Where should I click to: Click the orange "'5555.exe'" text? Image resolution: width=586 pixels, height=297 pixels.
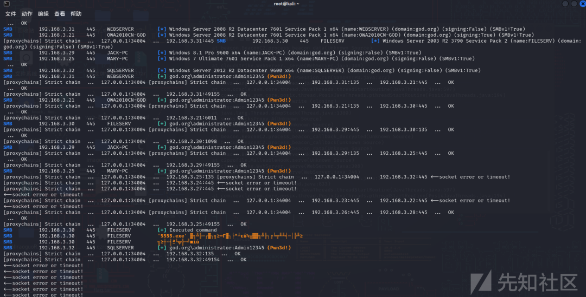tap(173, 236)
